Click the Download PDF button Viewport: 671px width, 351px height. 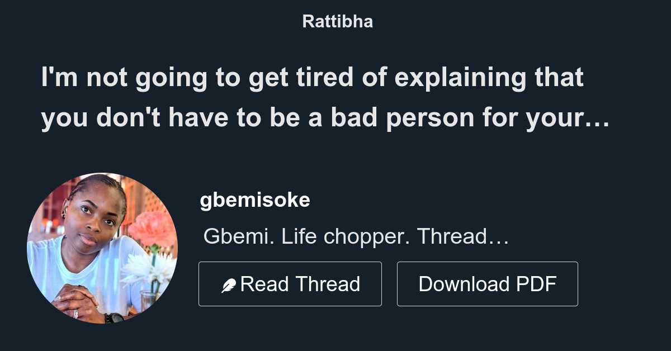[486, 283]
